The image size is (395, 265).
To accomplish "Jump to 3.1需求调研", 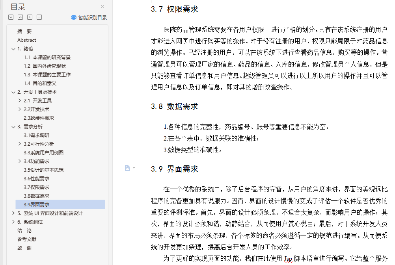I will 37,135.
